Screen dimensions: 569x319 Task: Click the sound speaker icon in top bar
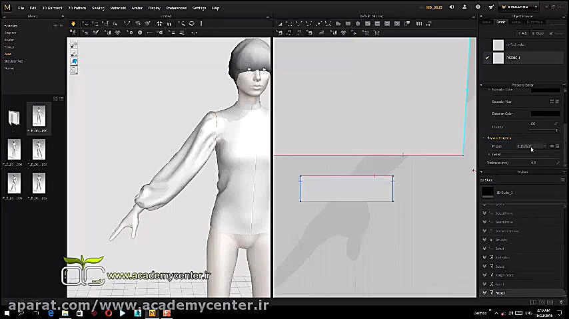(x=452, y=7)
